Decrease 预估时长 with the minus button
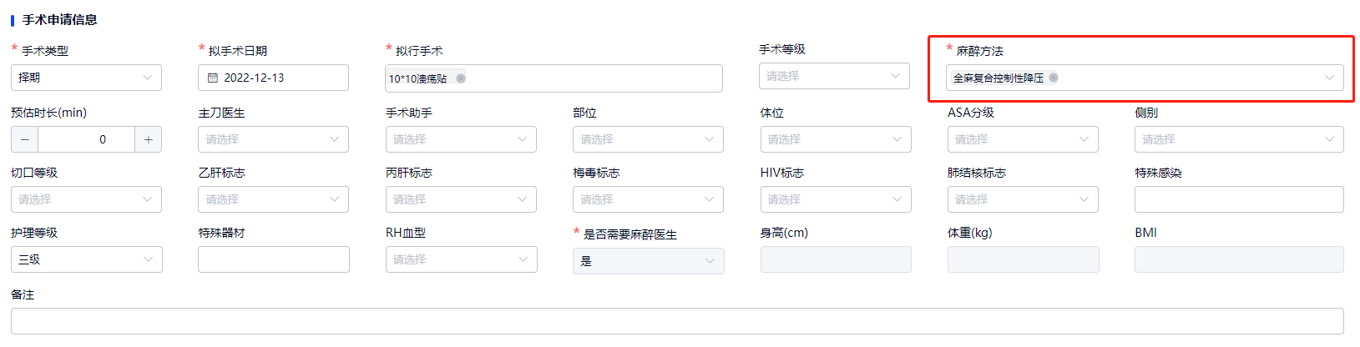 (x=25, y=139)
